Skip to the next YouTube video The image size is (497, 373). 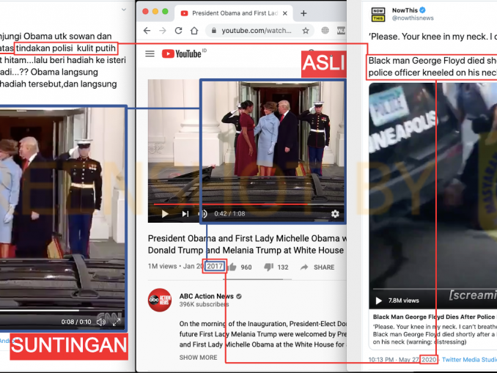[185, 214]
